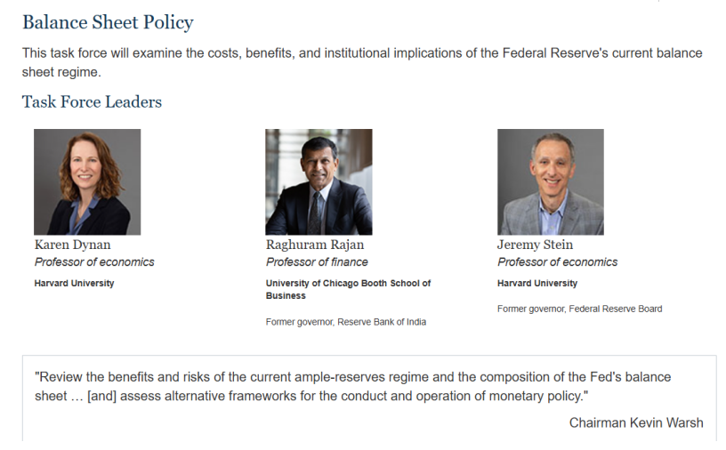Click the Chairman Kevin Warsh attribution

pos(636,422)
